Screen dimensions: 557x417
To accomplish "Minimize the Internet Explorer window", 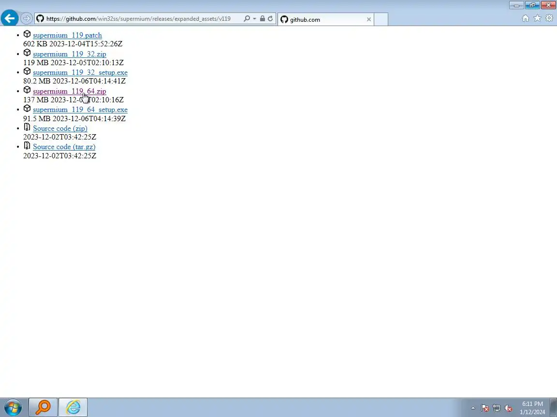I will (x=516, y=5).
